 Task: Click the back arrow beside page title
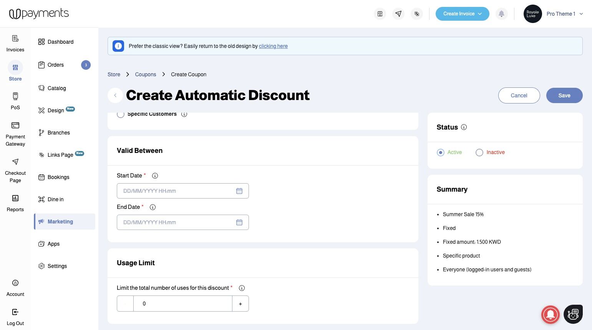(x=115, y=95)
